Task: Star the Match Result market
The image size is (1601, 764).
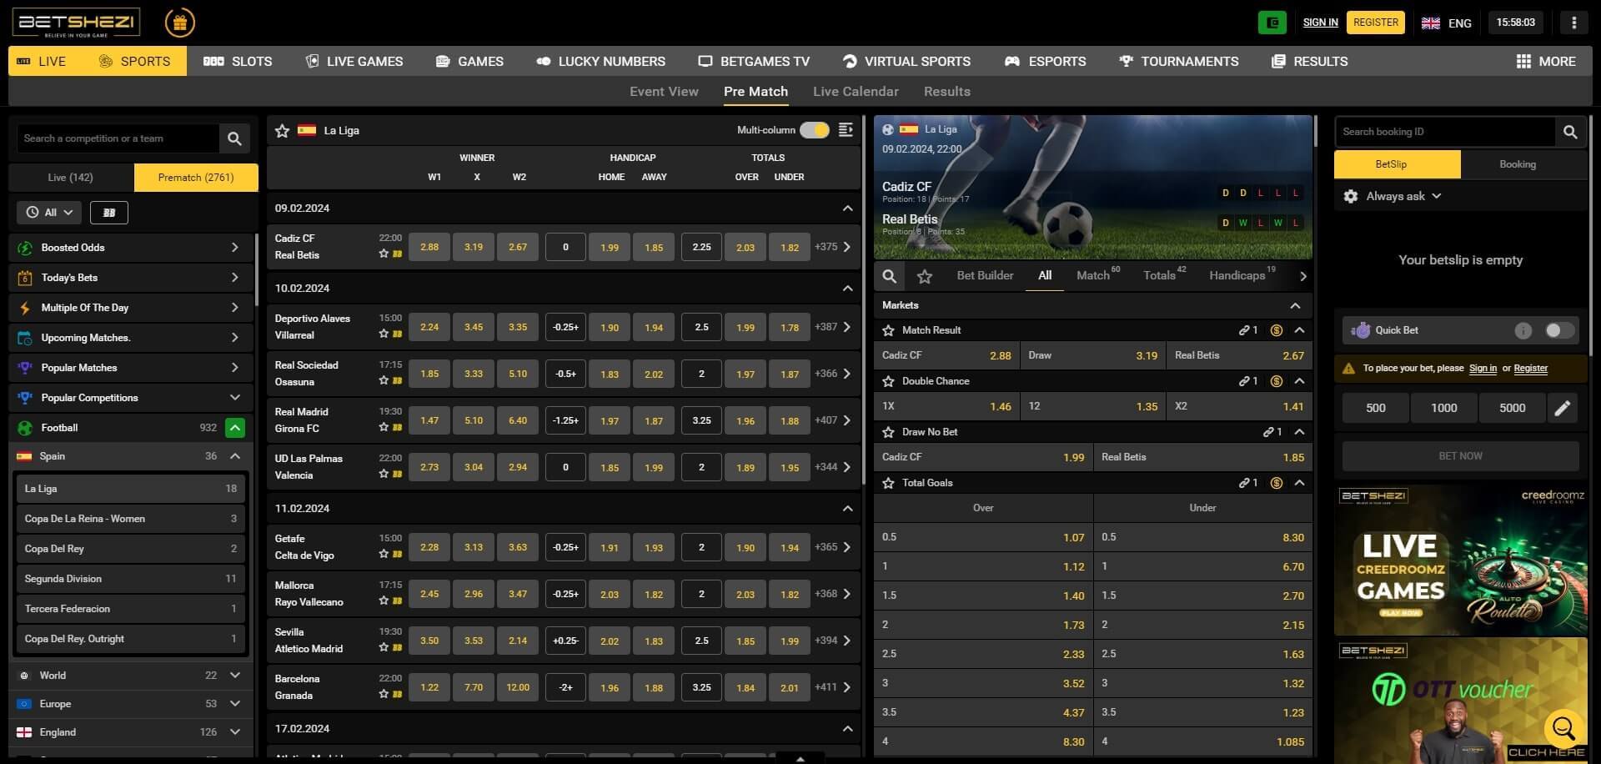Action: pyautogui.click(x=889, y=330)
